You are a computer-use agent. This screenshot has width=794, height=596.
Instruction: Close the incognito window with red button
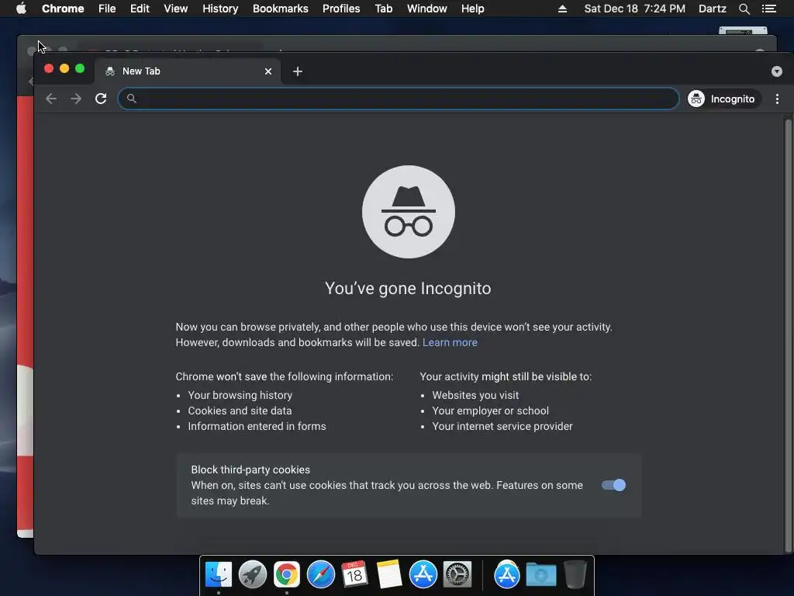pyautogui.click(x=49, y=68)
